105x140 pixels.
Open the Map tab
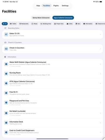[x=38, y=6]
